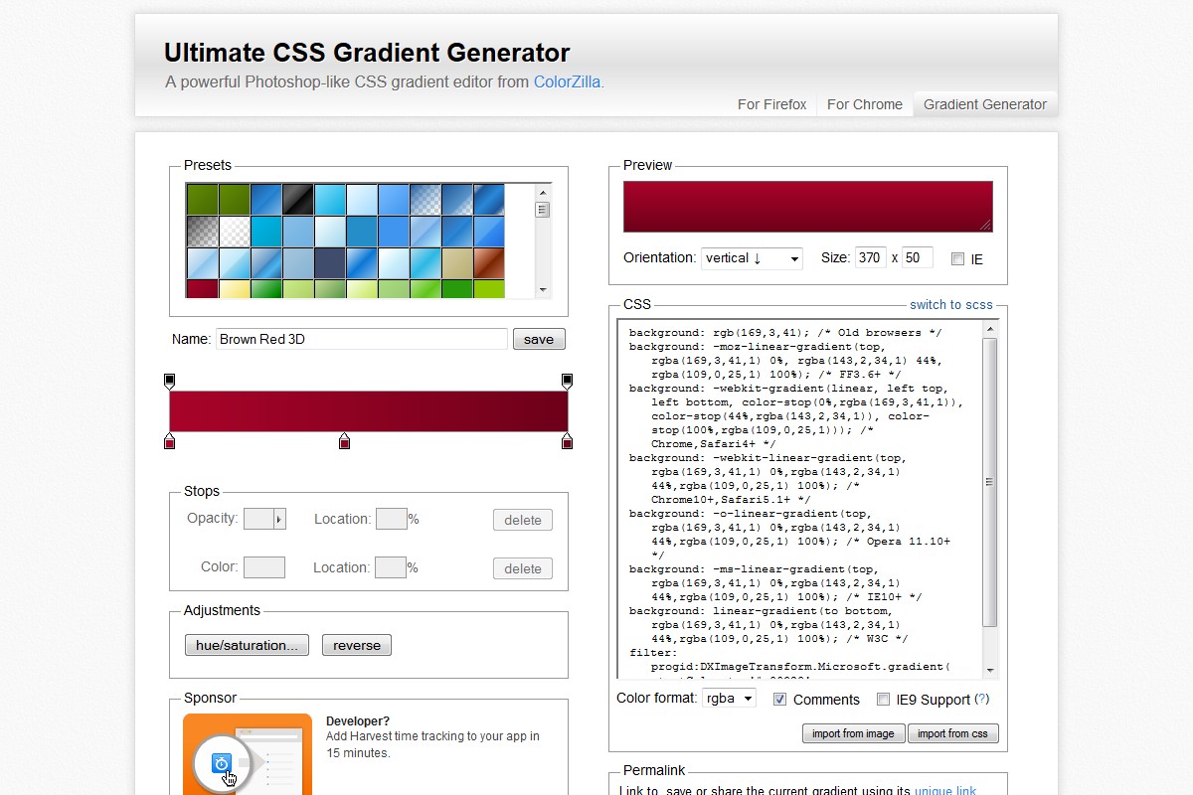Switch to the For Firefox tab

(771, 104)
